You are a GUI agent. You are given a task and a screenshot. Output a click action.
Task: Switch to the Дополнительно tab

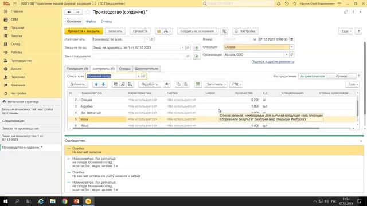[147, 69]
